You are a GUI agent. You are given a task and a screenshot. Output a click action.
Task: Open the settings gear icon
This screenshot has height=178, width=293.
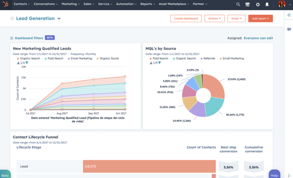click(x=258, y=5)
